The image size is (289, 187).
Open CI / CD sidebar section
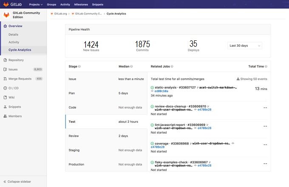pos(14,88)
